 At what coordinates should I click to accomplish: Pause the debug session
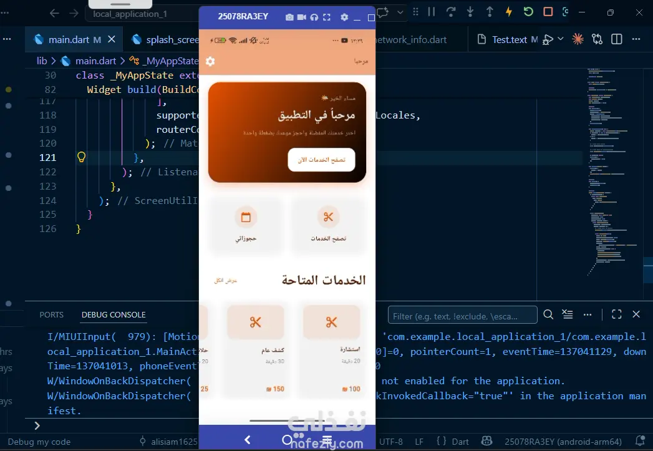pos(431,12)
